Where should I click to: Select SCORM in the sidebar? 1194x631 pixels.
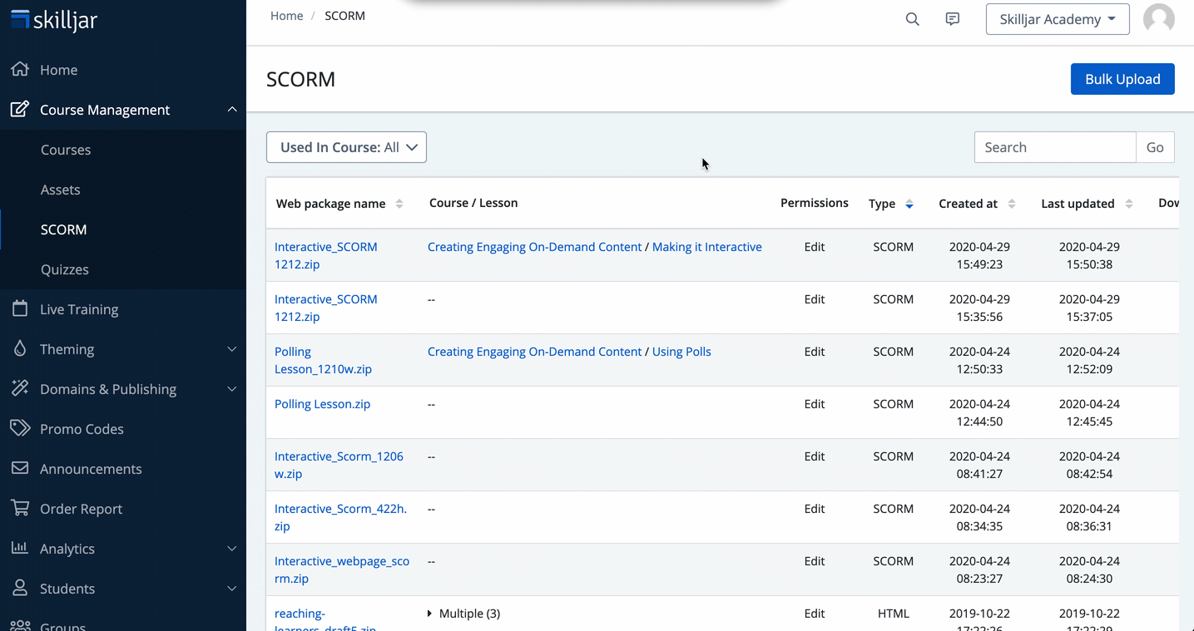click(64, 229)
